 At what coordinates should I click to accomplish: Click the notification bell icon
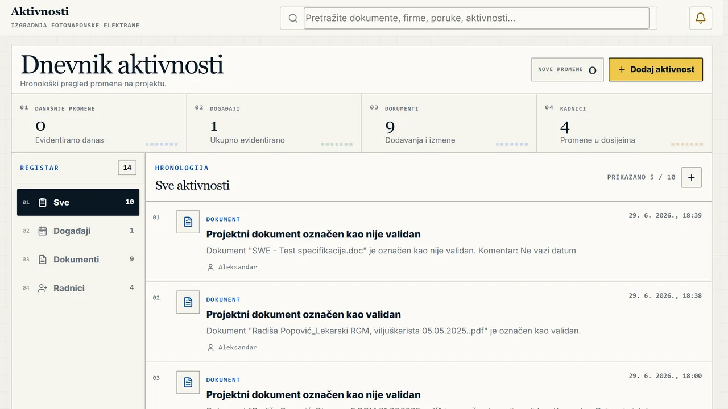[700, 18]
